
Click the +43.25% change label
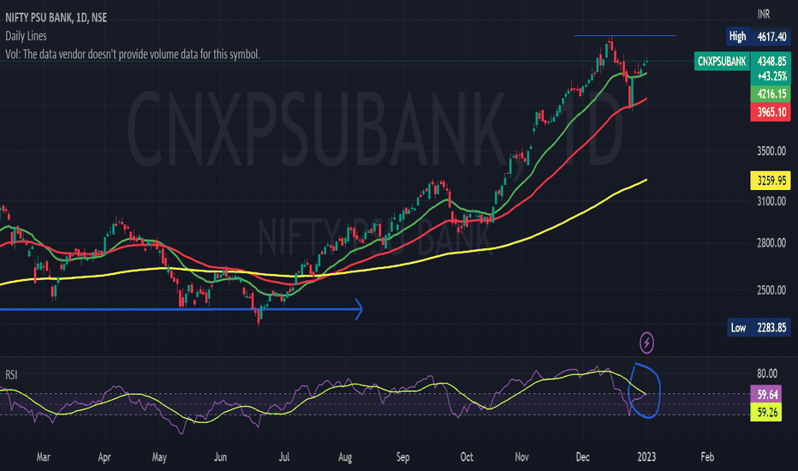(771, 76)
